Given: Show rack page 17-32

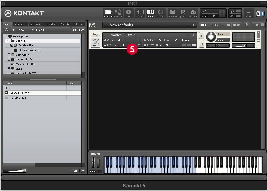Looking at the screenshot, I should [215, 25].
